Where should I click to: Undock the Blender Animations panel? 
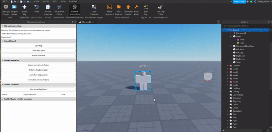coord(73,22)
